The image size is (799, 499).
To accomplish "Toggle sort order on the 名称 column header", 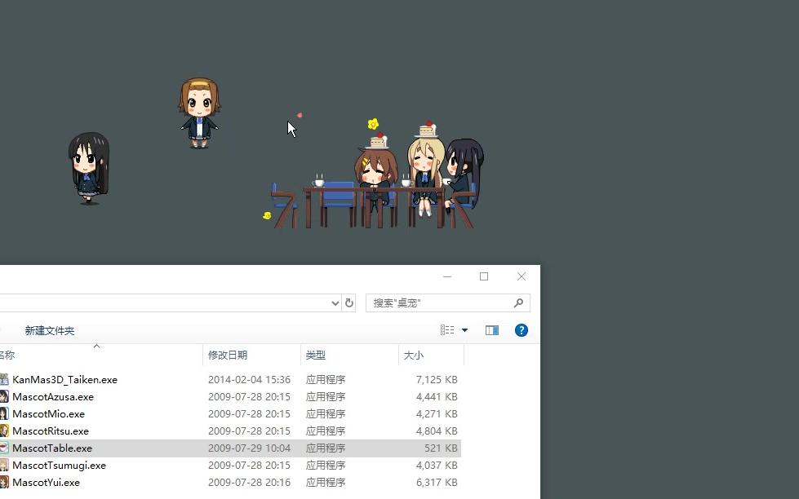I will pyautogui.click(x=7, y=355).
